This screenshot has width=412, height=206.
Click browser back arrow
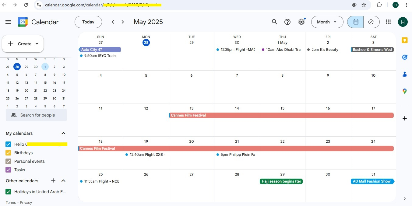pyautogui.click(x=4, y=5)
